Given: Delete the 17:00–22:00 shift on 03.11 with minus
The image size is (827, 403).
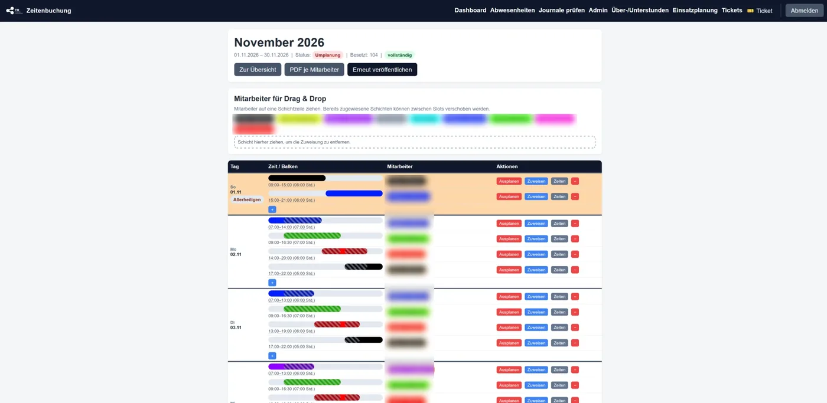Looking at the screenshot, I should (575, 343).
